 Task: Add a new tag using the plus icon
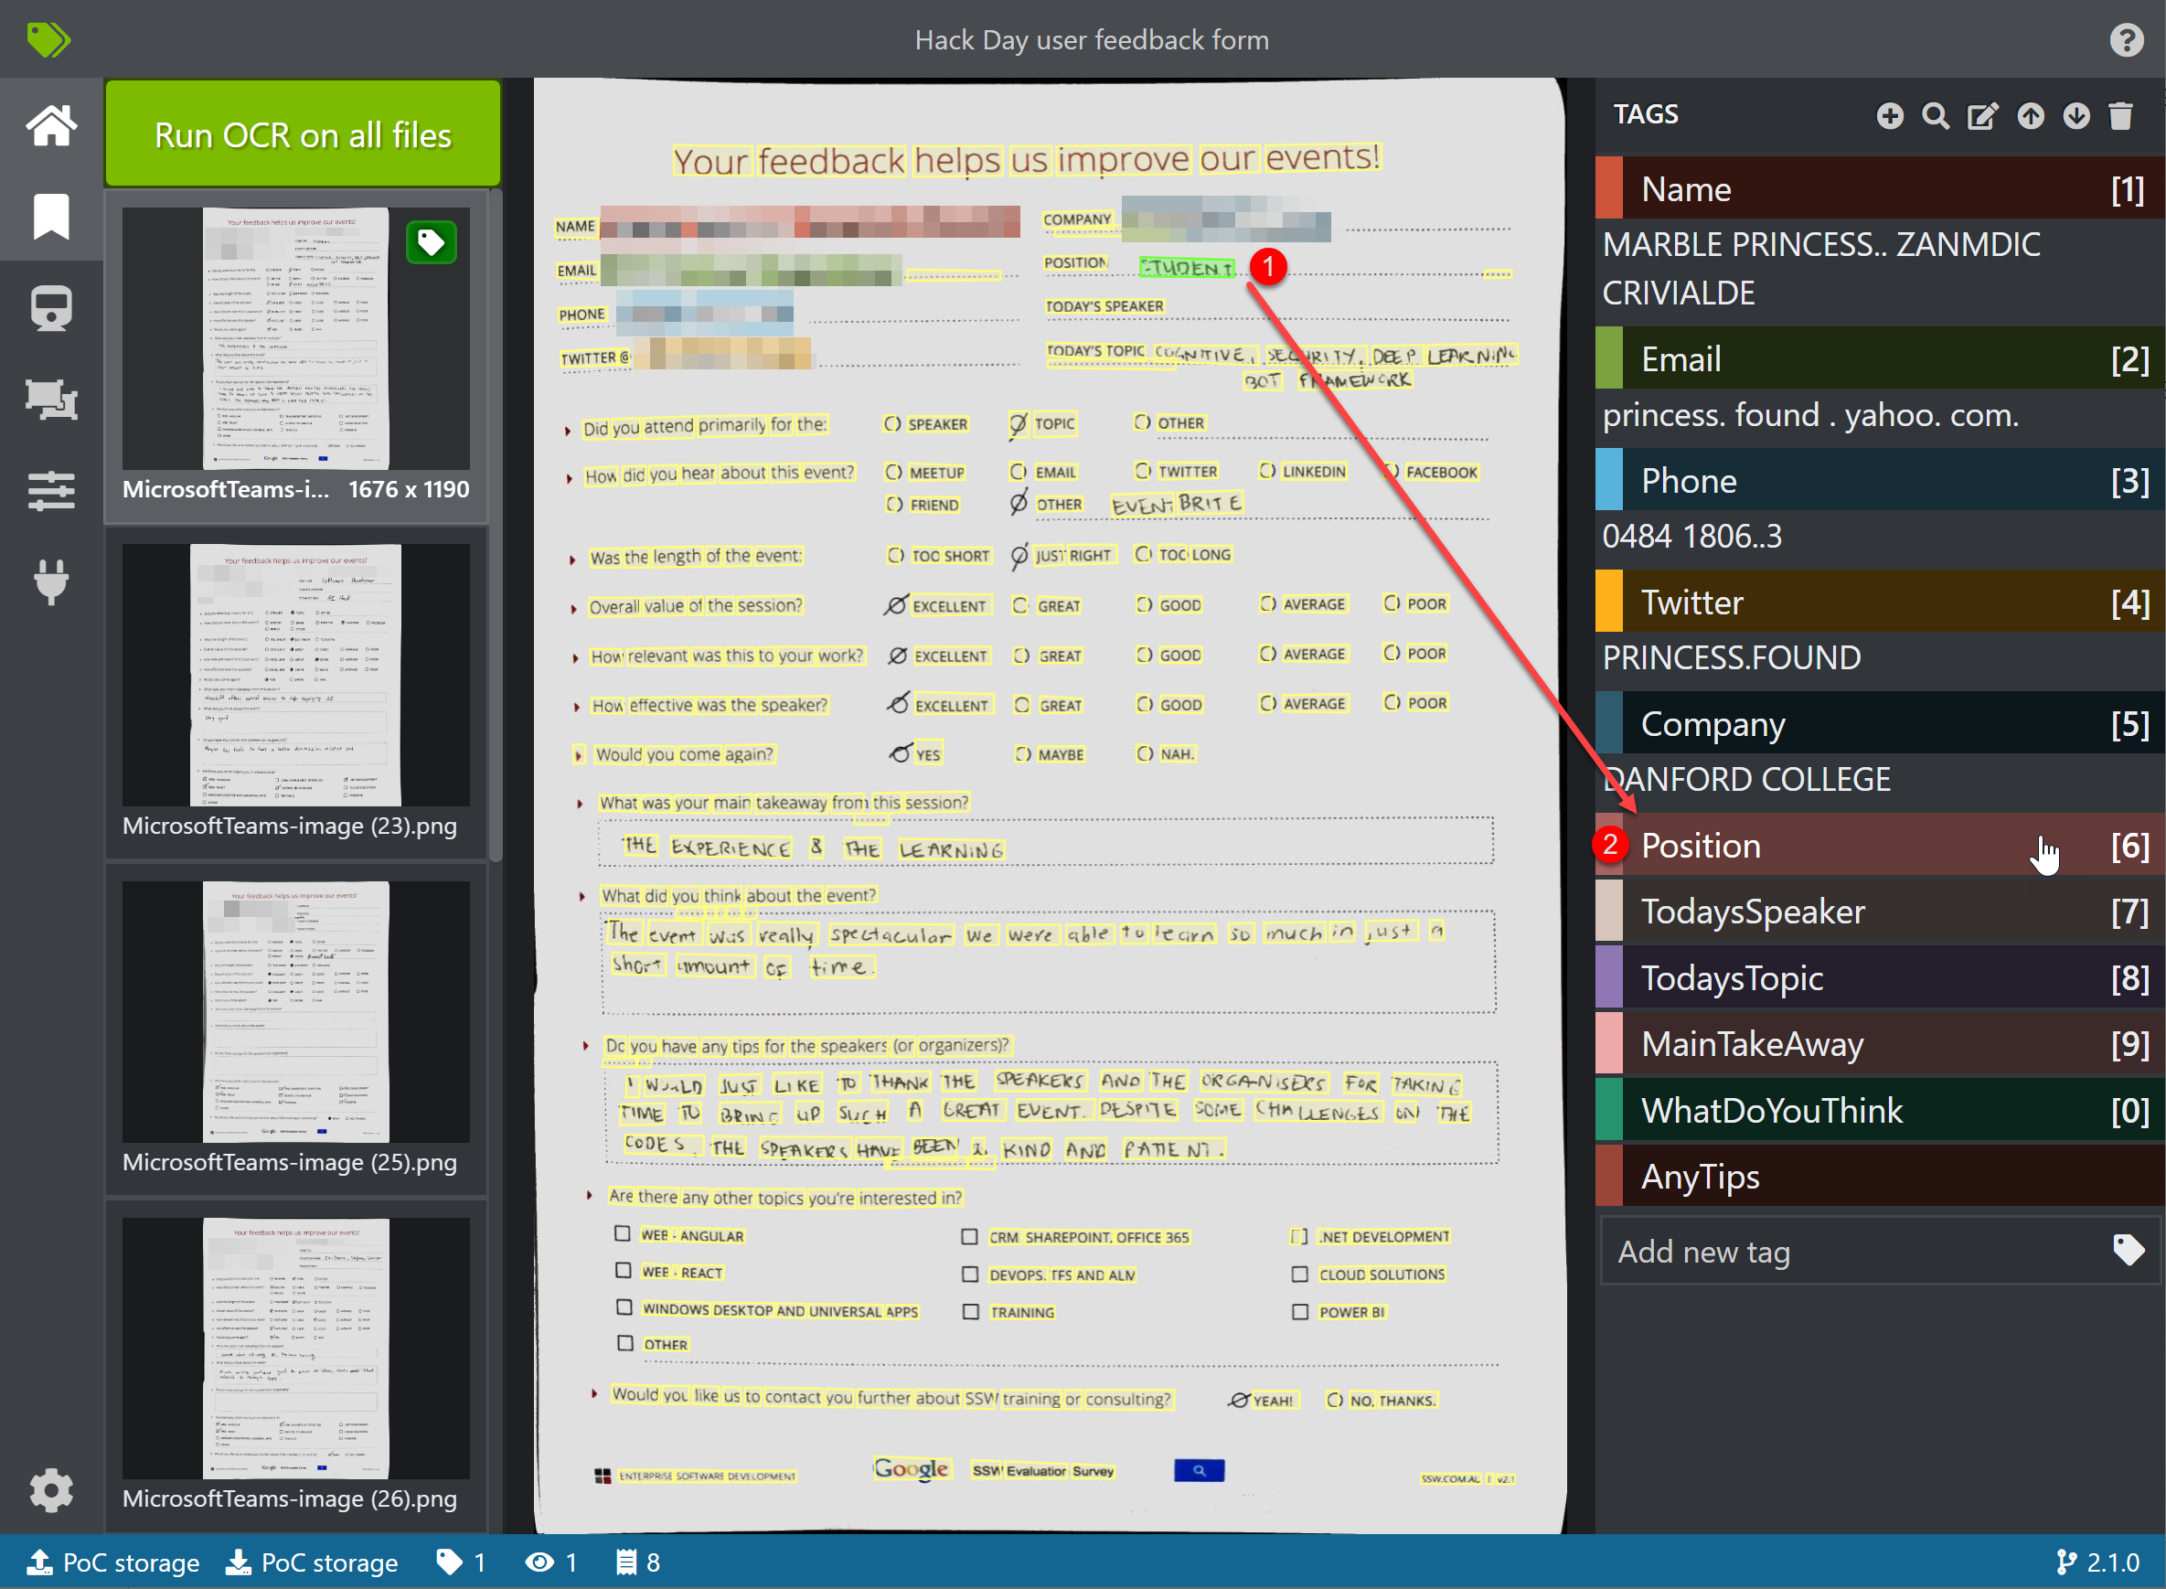click(x=1889, y=114)
